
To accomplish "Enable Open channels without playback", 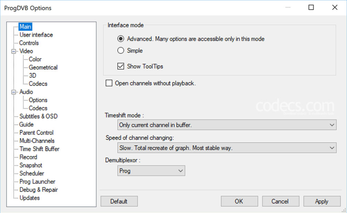I will (x=109, y=83).
